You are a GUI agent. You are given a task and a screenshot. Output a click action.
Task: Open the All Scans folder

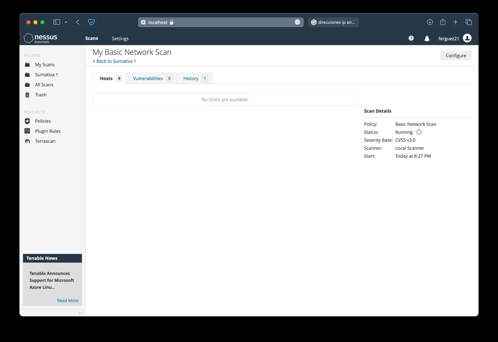44,85
